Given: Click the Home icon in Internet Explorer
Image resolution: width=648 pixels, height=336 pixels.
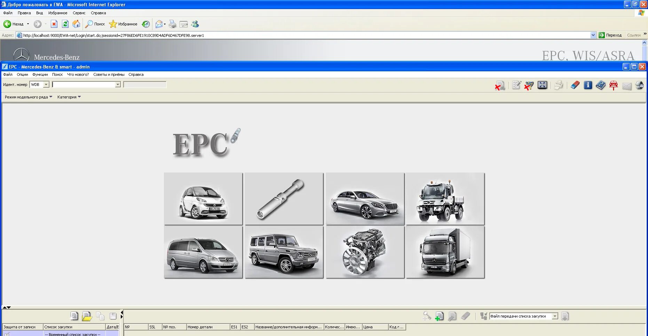Looking at the screenshot, I should (76, 24).
